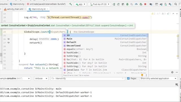Open the AVD Manager device icon
The image size is (181, 102).
click(x=165, y=4)
